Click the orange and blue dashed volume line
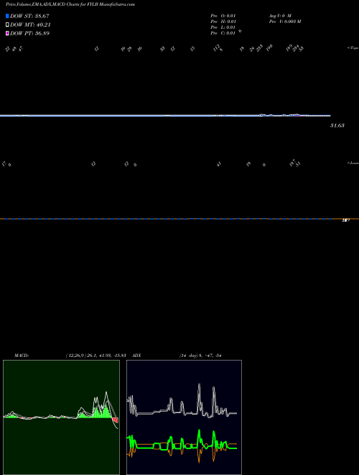The image size is (359, 475). pyautogui.click(x=179, y=219)
